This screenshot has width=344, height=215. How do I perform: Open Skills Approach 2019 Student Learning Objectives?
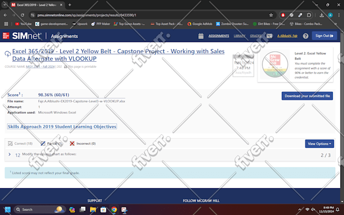point(62,126)
